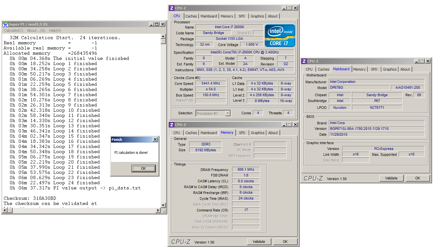Click the Core Speed value 5441.4 MHz
This screenshot has width=434, height=250.
211,84
